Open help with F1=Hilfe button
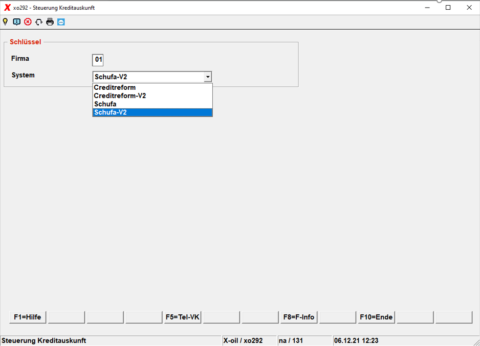The width and height of the screenshot is (480, 346). (28, 317)
